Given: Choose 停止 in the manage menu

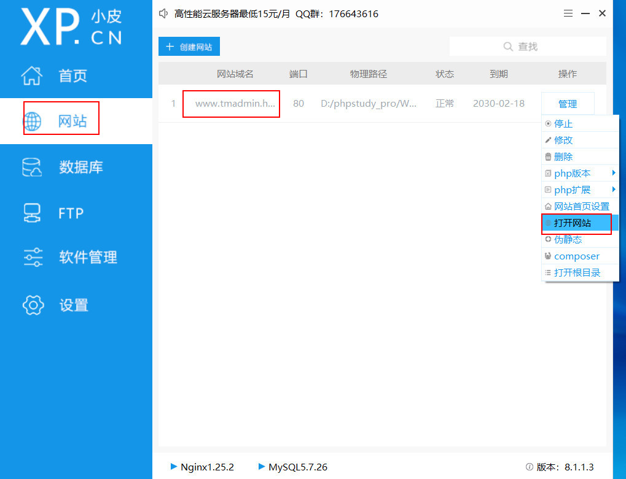Looking at the screenshot, I should (563, 124).
